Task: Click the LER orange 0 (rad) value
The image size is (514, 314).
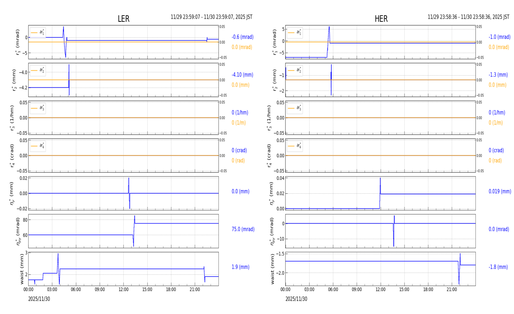Action: [238, 161]
